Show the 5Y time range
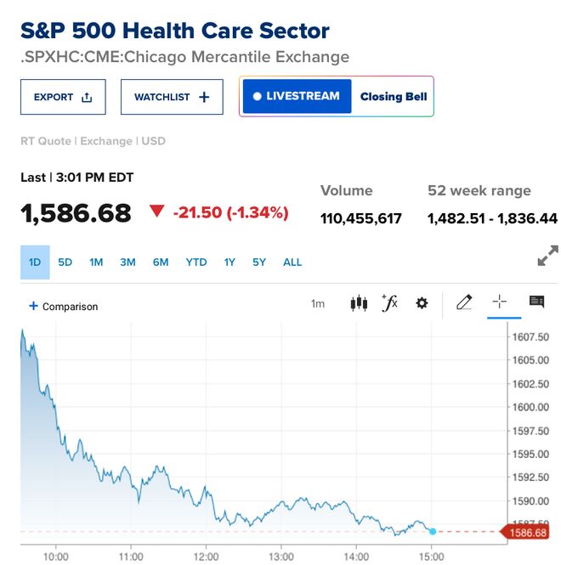This screenshot has height=565, width=561. [259, 263]
